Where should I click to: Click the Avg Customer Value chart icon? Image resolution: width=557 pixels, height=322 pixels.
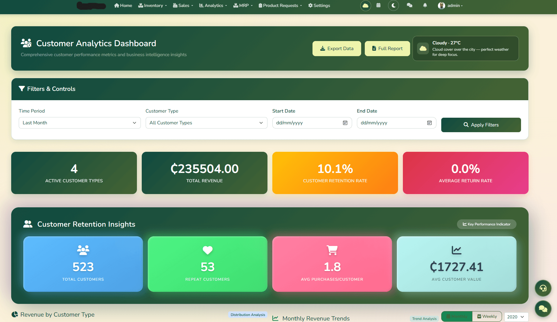pos(456,250)
